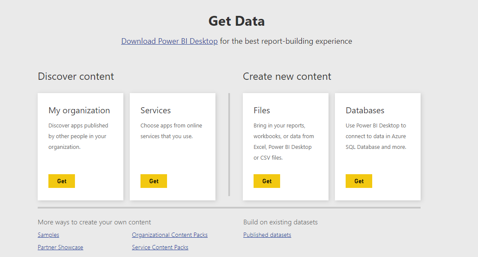Click the Discover content section heading
478x257 pixels.
[x=76, y=76]
